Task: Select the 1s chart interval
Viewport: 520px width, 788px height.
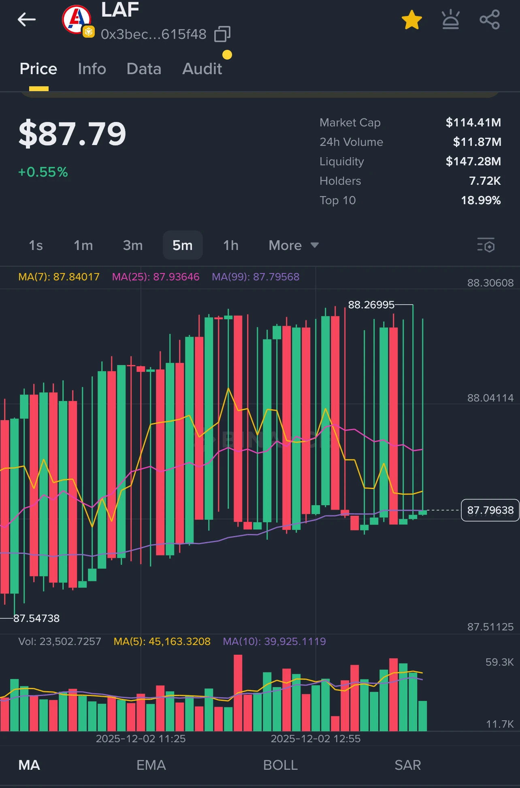Action: click(x=36, y=246)
